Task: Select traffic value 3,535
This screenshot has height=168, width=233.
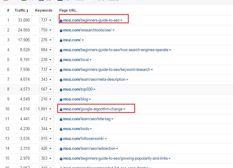Action: (25, 138)
